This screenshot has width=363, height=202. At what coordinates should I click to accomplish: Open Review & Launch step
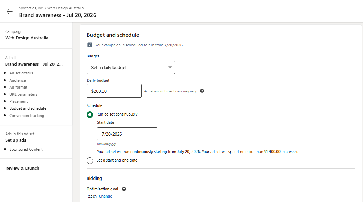[22, 168]
